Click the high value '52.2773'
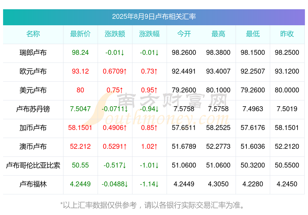Image resolution: width=308 pixels, height=215 pixels. pyautogui.click(x=218, y=146)
